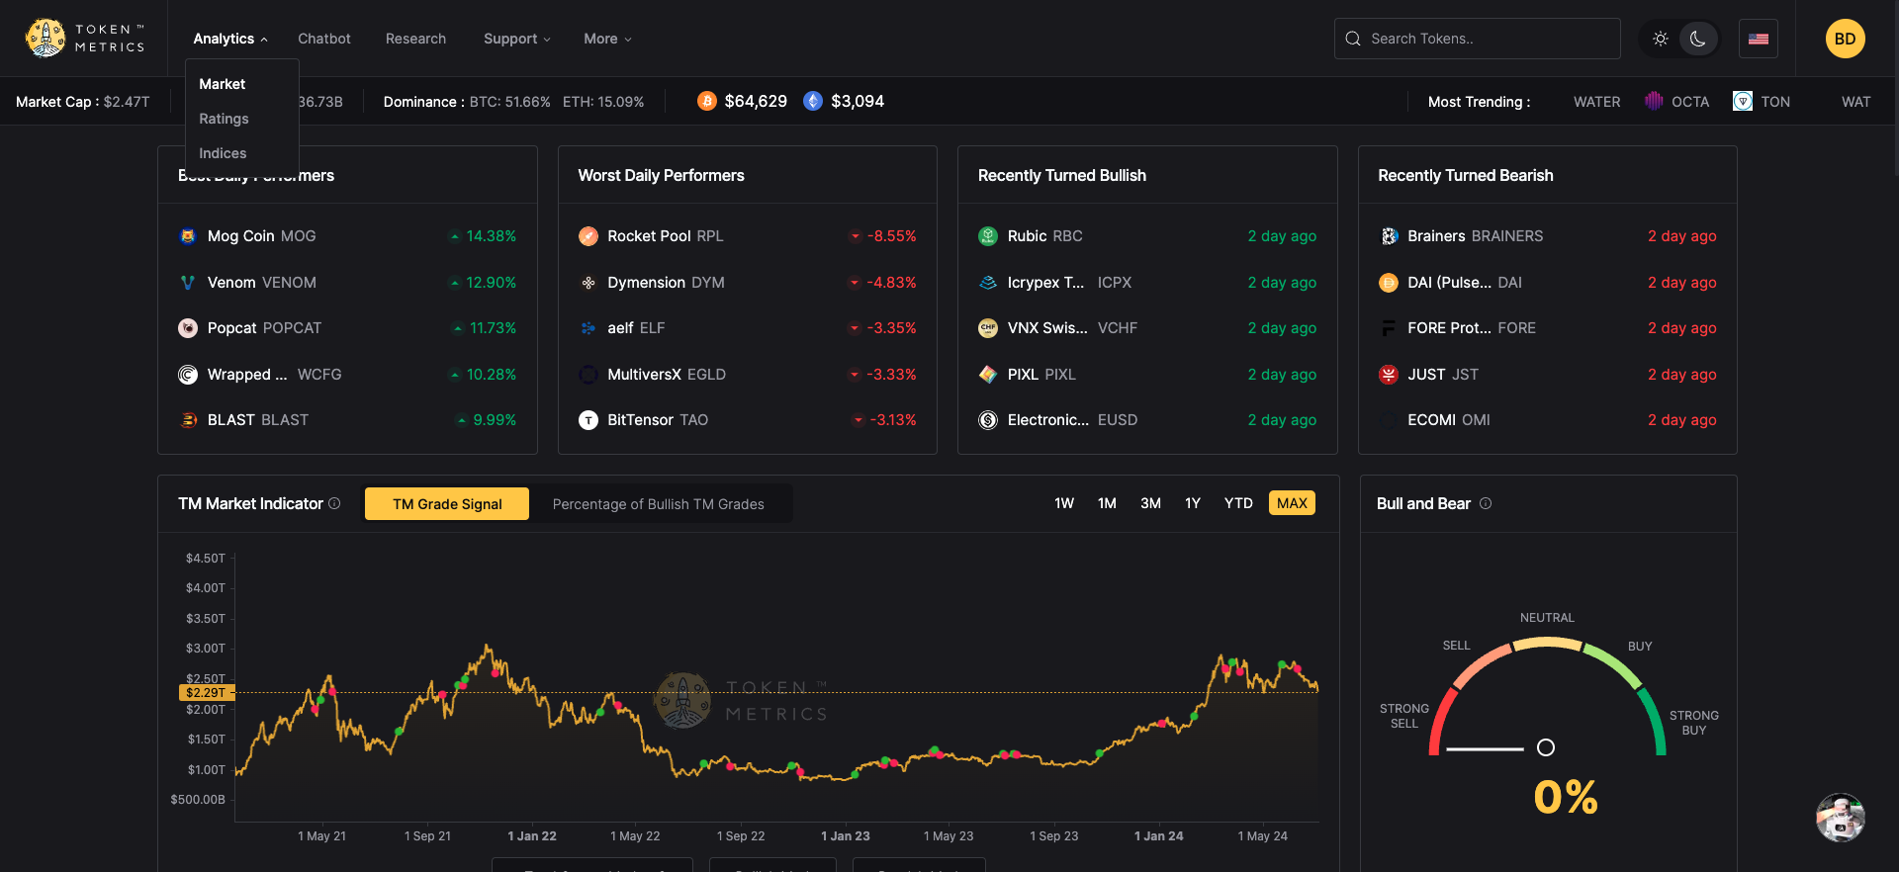Image resolution: width=1899 pixels, height=872 pixels.
Task: Set chart range to 3M
Action: 1150,503
